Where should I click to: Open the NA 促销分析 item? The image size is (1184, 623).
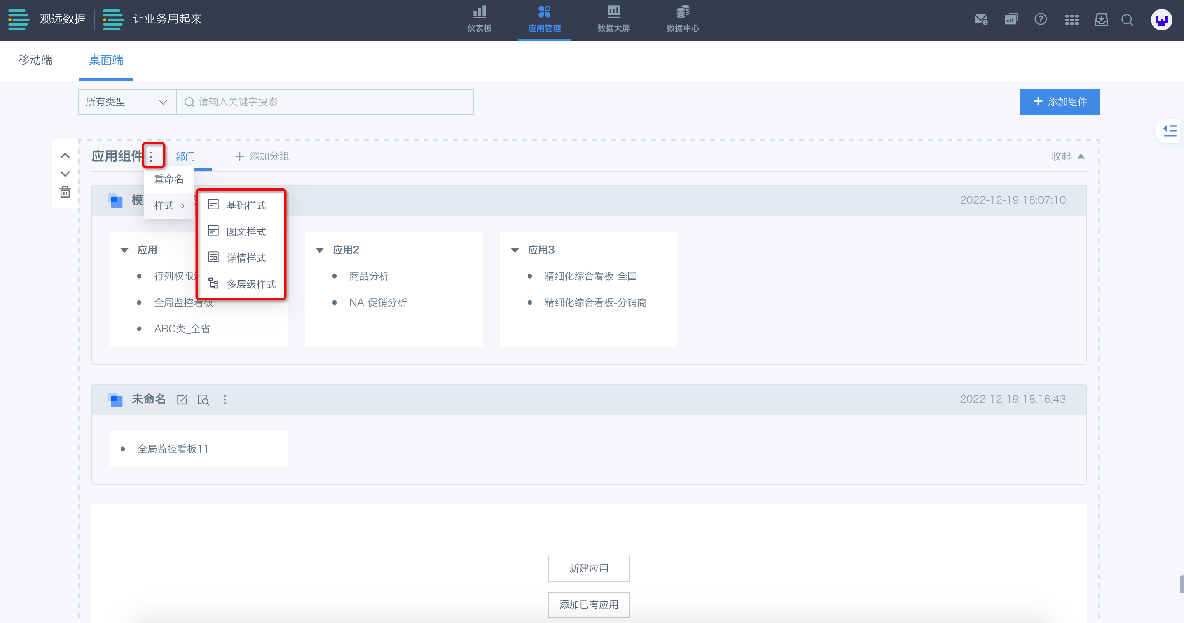tap(378, 302)
